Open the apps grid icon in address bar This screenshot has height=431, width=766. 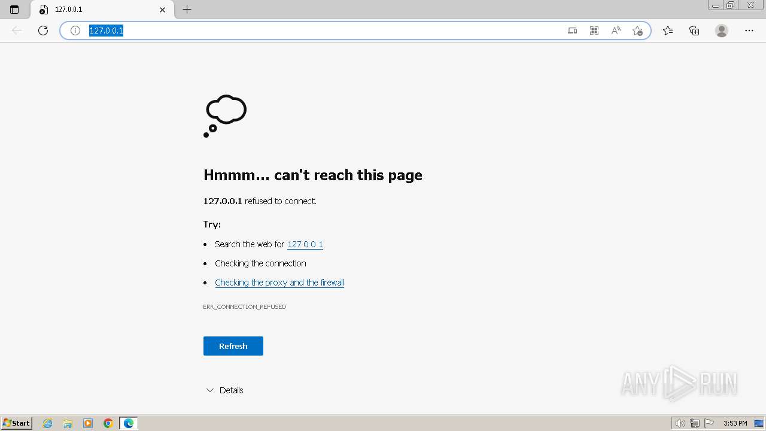594,31
